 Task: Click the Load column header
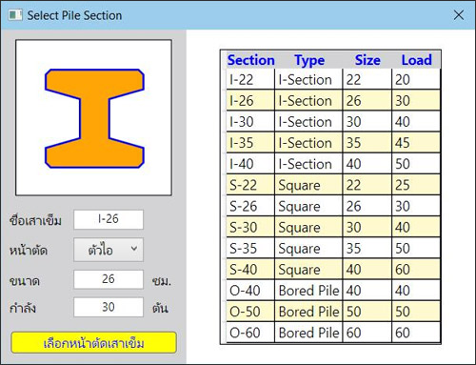[x=416, y=60]
